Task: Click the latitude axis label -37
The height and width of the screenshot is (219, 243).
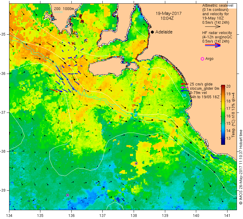Action: point(3,112)
